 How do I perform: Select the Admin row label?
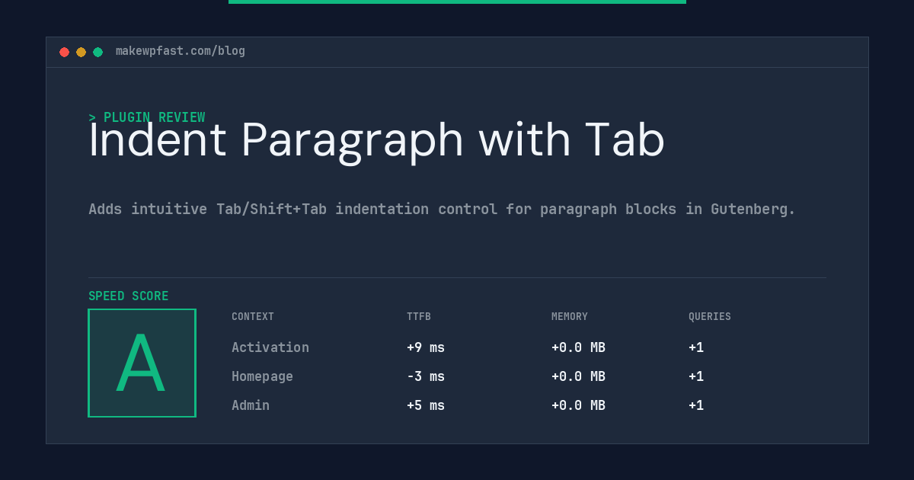[x=251, y=405]
